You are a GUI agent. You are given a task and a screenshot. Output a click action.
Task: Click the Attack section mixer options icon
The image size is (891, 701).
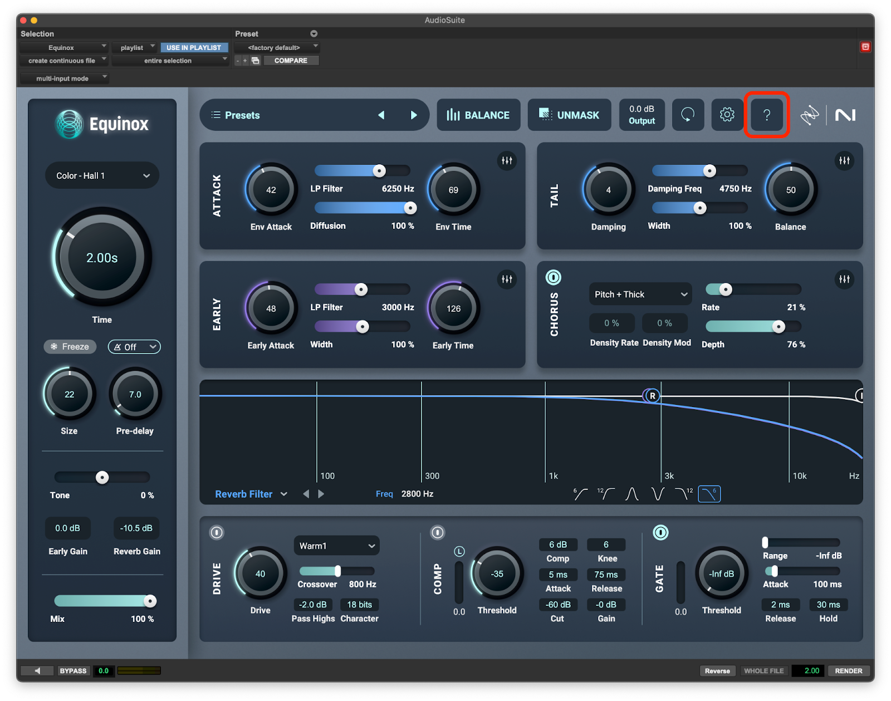(507, 161)
